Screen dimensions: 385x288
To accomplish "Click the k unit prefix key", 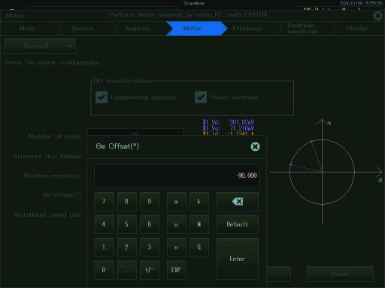I will [199, 202].
